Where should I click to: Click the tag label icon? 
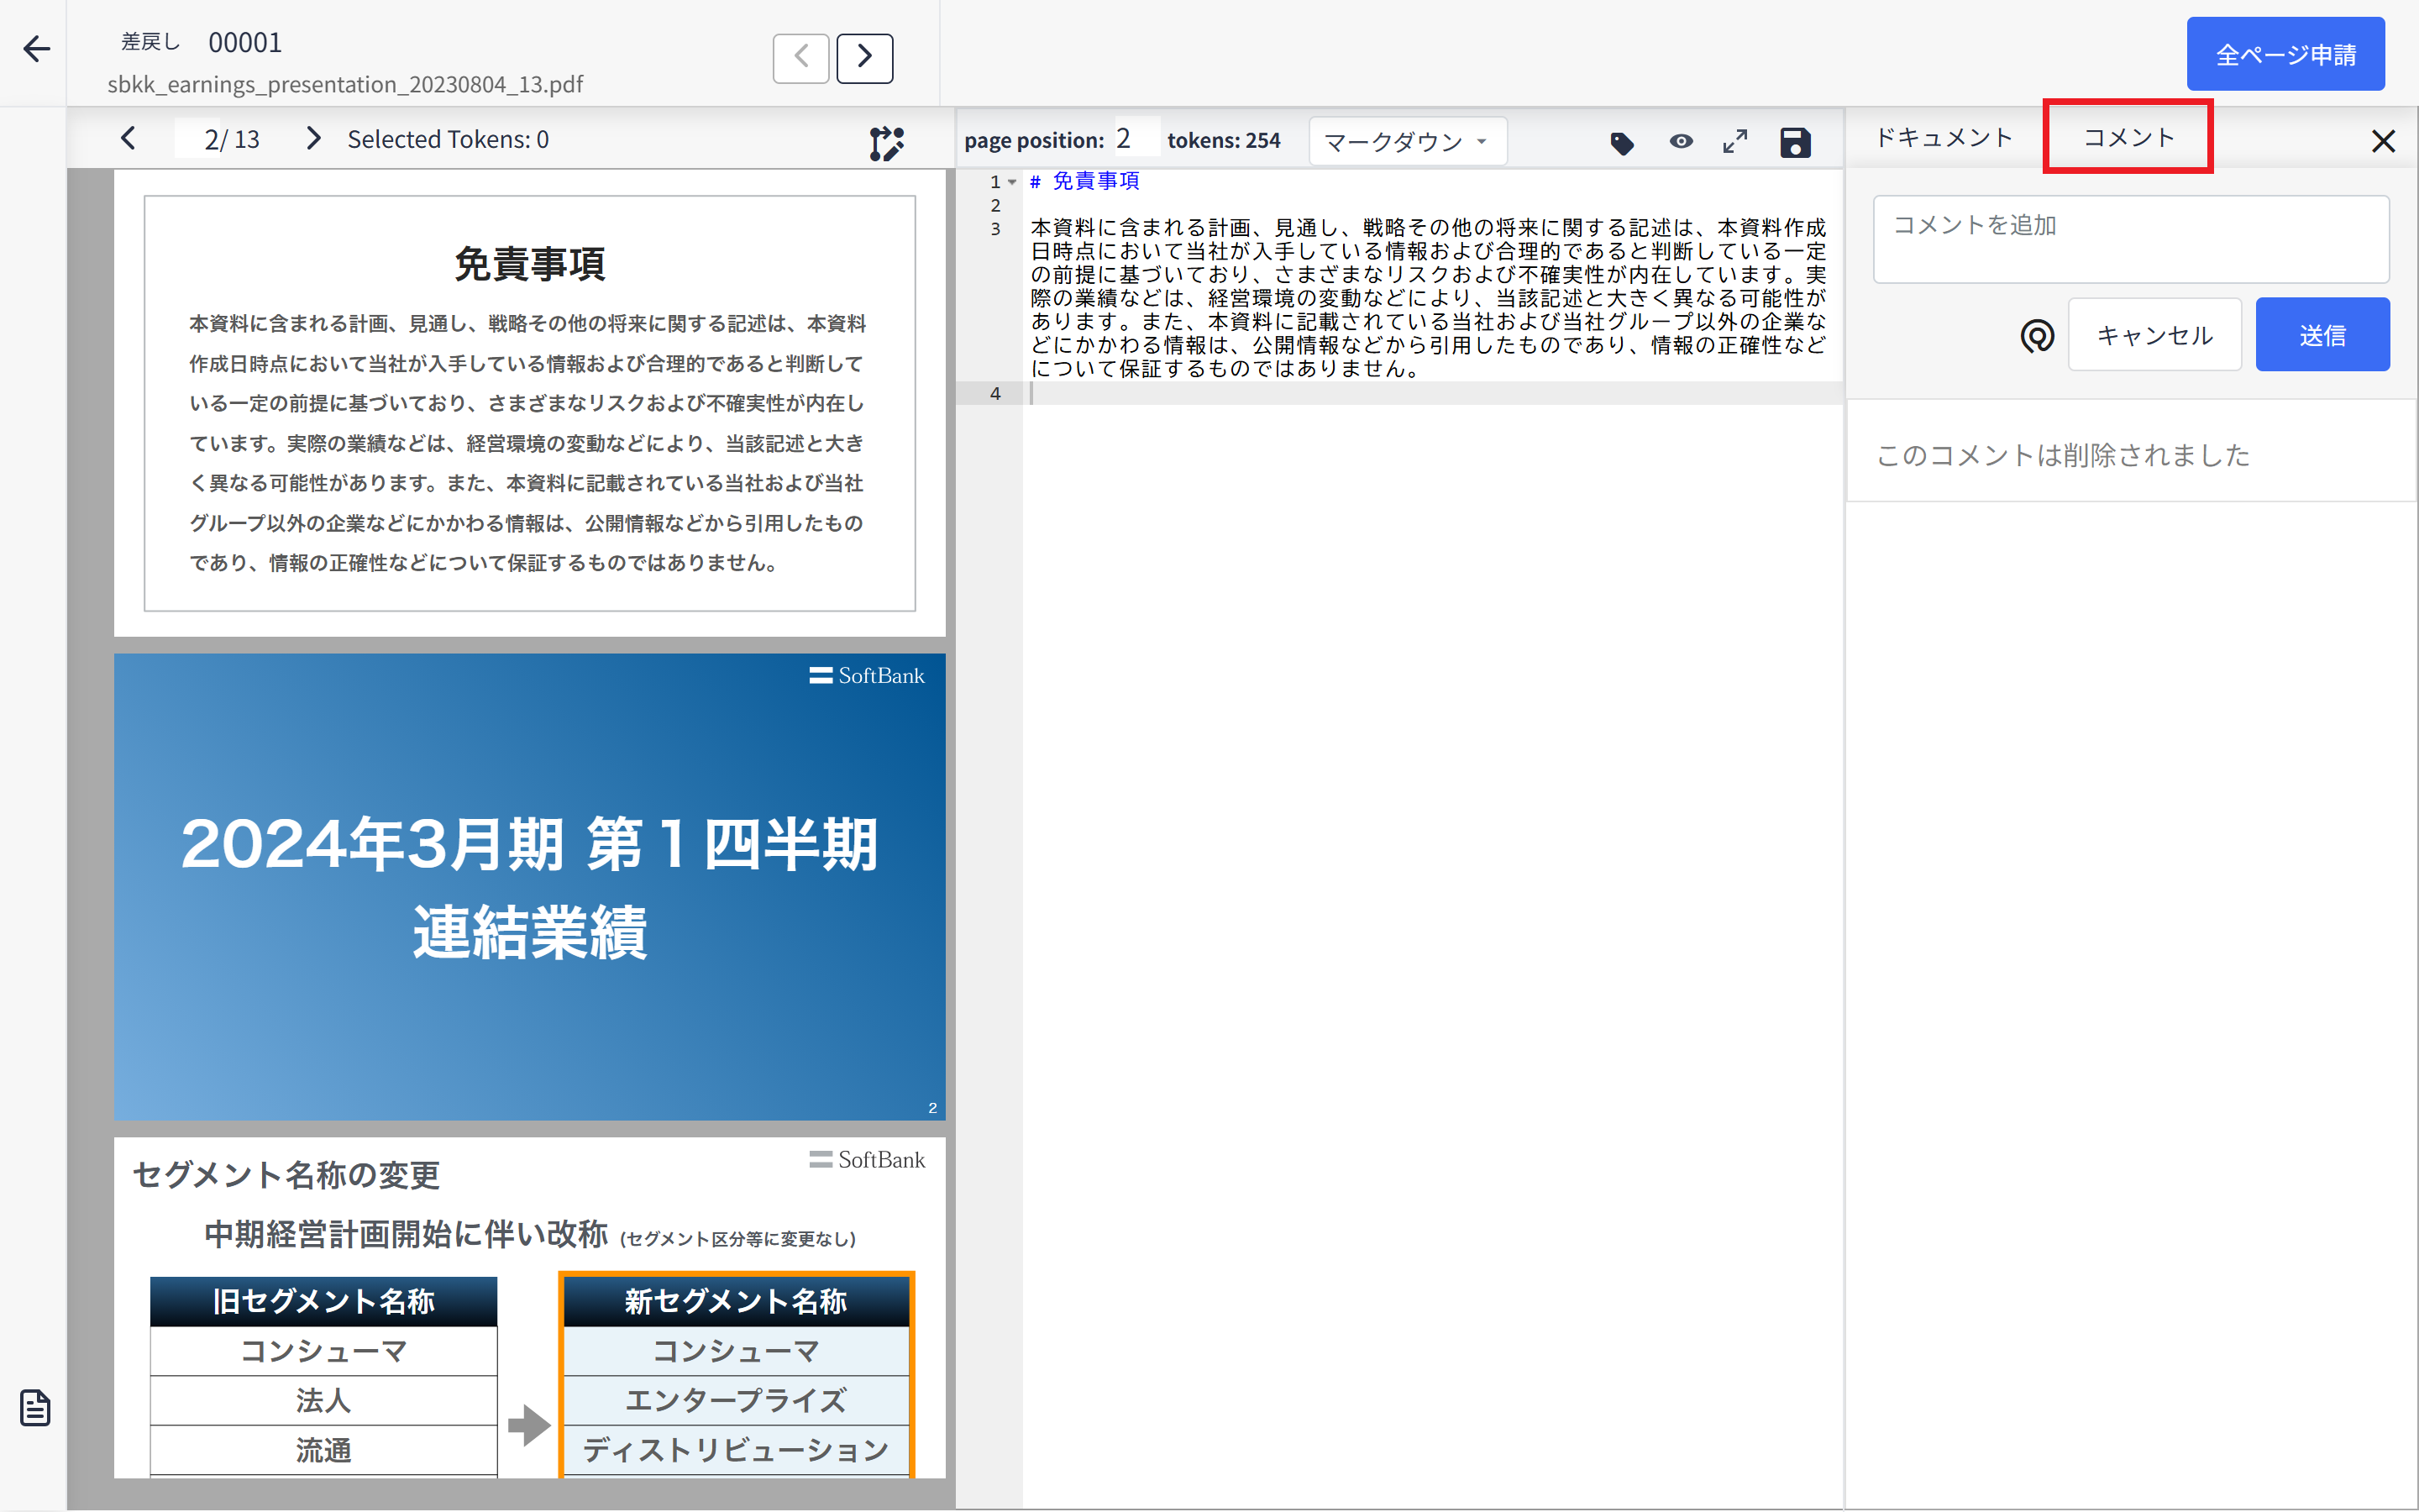tap(1621, 143)
